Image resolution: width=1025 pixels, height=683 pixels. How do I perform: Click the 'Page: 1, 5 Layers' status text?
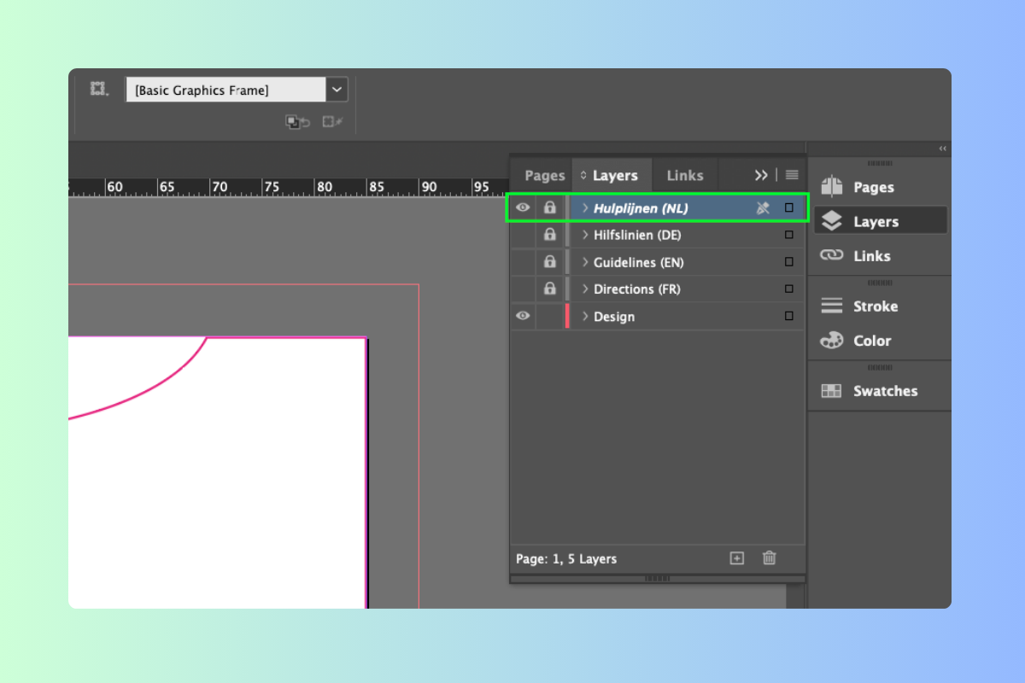click(x=566, y=559)
